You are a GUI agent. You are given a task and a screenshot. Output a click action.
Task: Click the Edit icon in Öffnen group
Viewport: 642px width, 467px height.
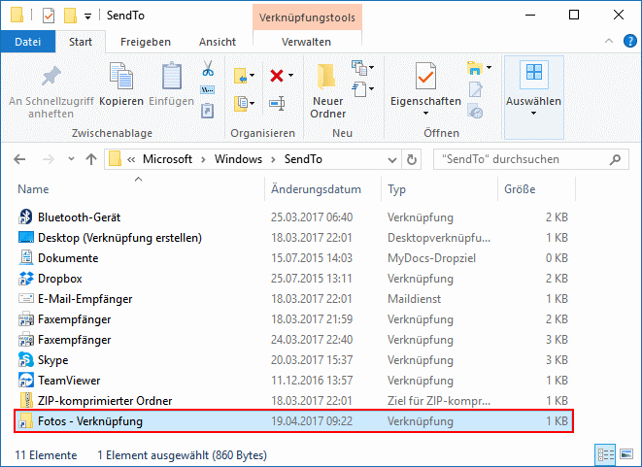pyautogui.click(x=475, y=89)
